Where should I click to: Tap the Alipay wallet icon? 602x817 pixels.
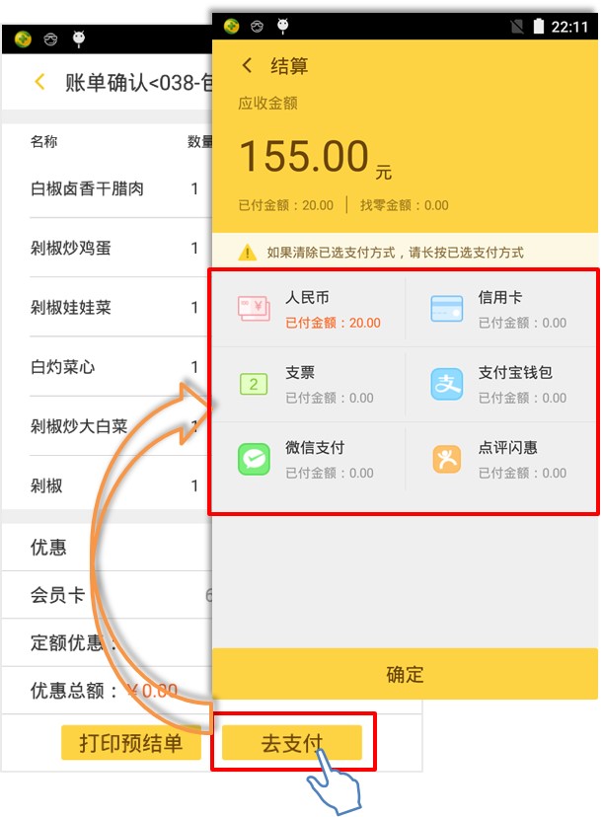[447, 384]
